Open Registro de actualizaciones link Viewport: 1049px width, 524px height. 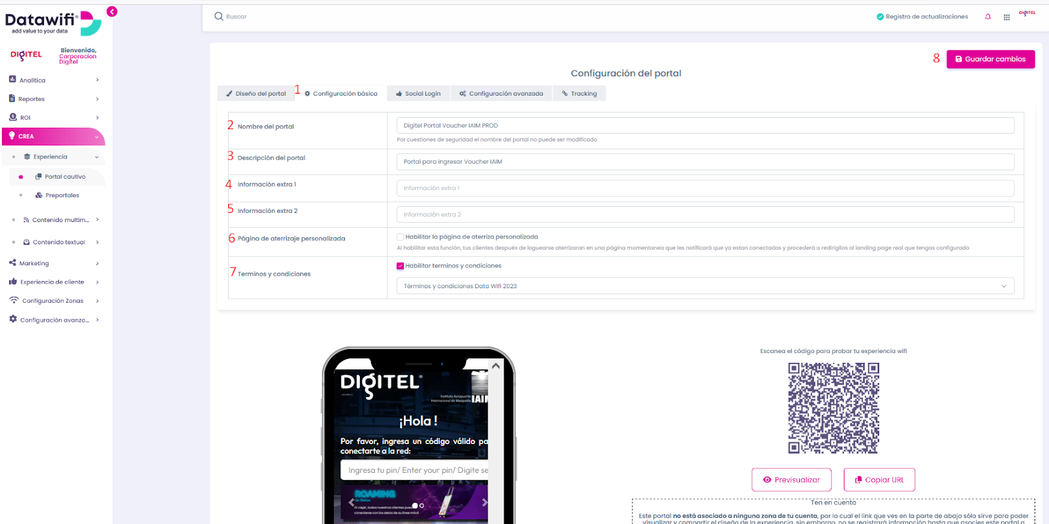click(926, 17)
